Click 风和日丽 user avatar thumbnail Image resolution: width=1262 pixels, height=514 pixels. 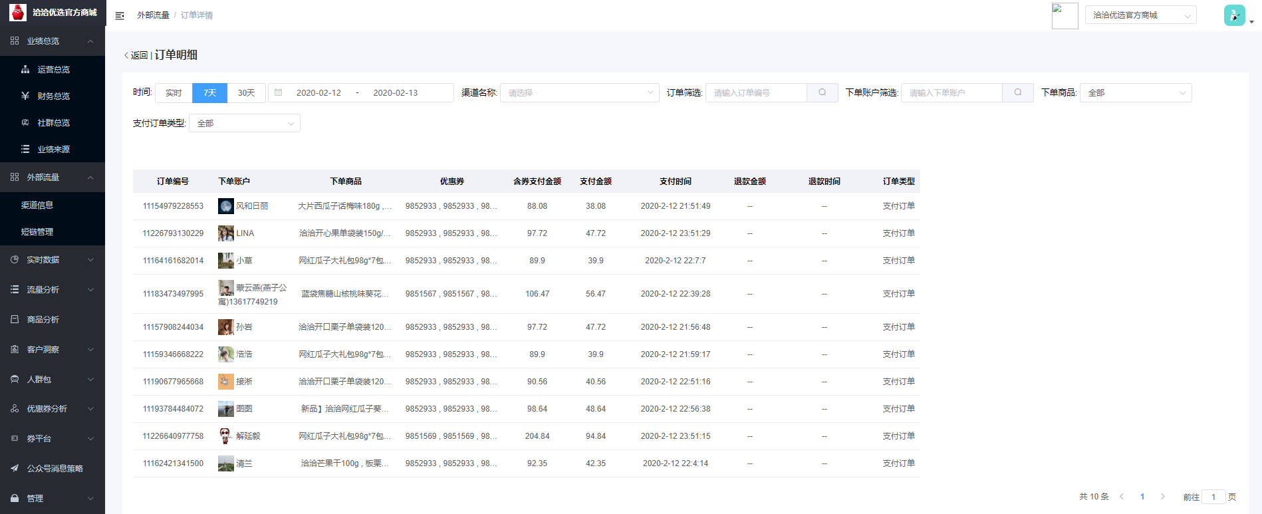click(225, 206)
